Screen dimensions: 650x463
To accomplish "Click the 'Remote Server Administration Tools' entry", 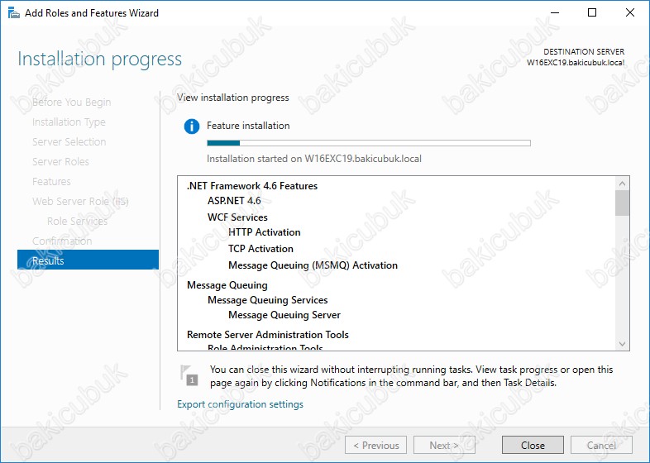I will [x=268, y=335].
